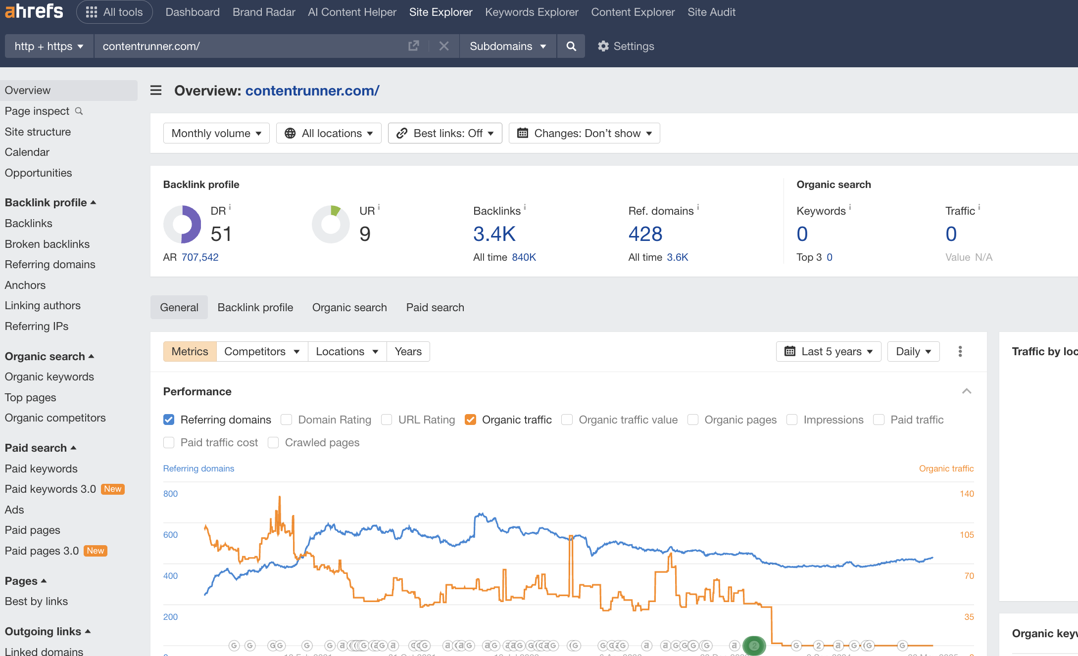The image size is (1078, 656).
Task: Click the Traffic info icon
Action: tap(979, 207)
